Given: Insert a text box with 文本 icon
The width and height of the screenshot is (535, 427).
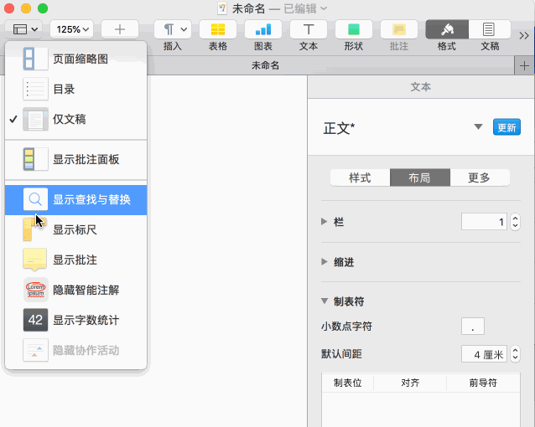Looking at the screenshot, I should pos(308,29).
